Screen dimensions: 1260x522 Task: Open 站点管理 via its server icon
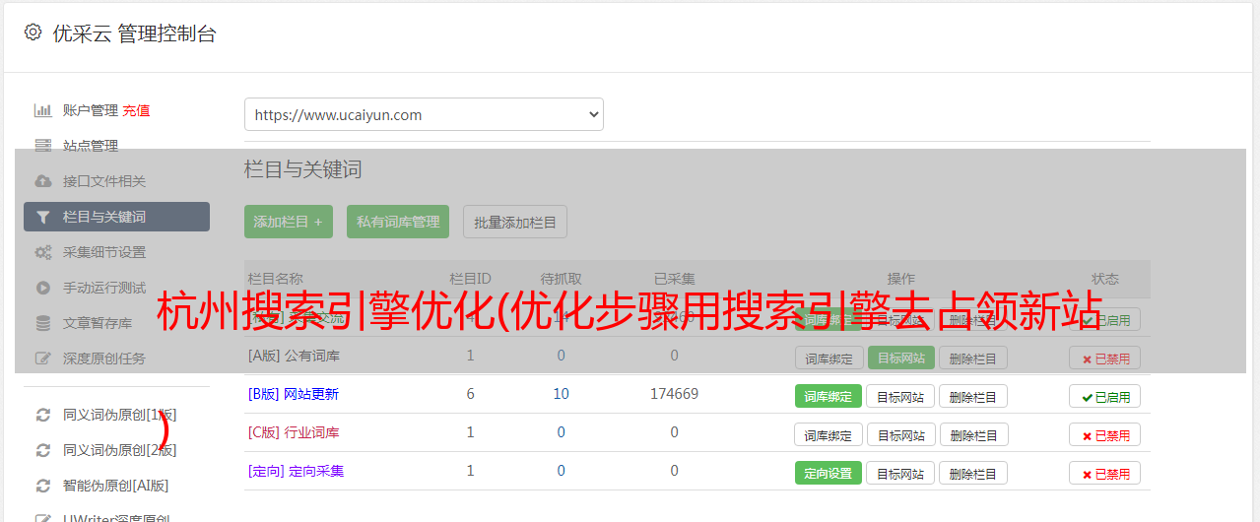tap(42, 146)
